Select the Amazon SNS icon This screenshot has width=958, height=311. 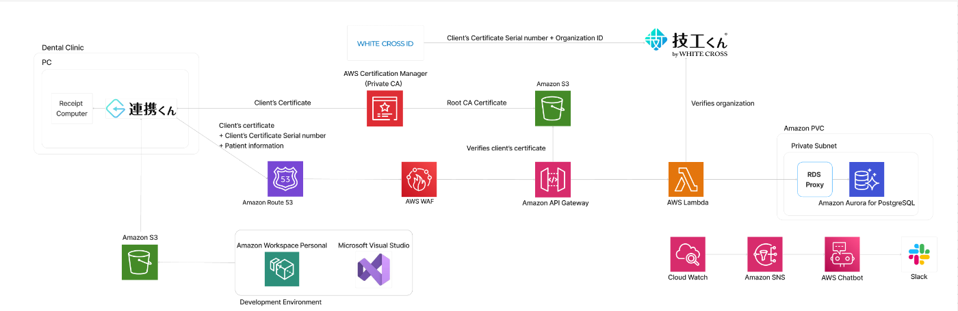(764, 254)
